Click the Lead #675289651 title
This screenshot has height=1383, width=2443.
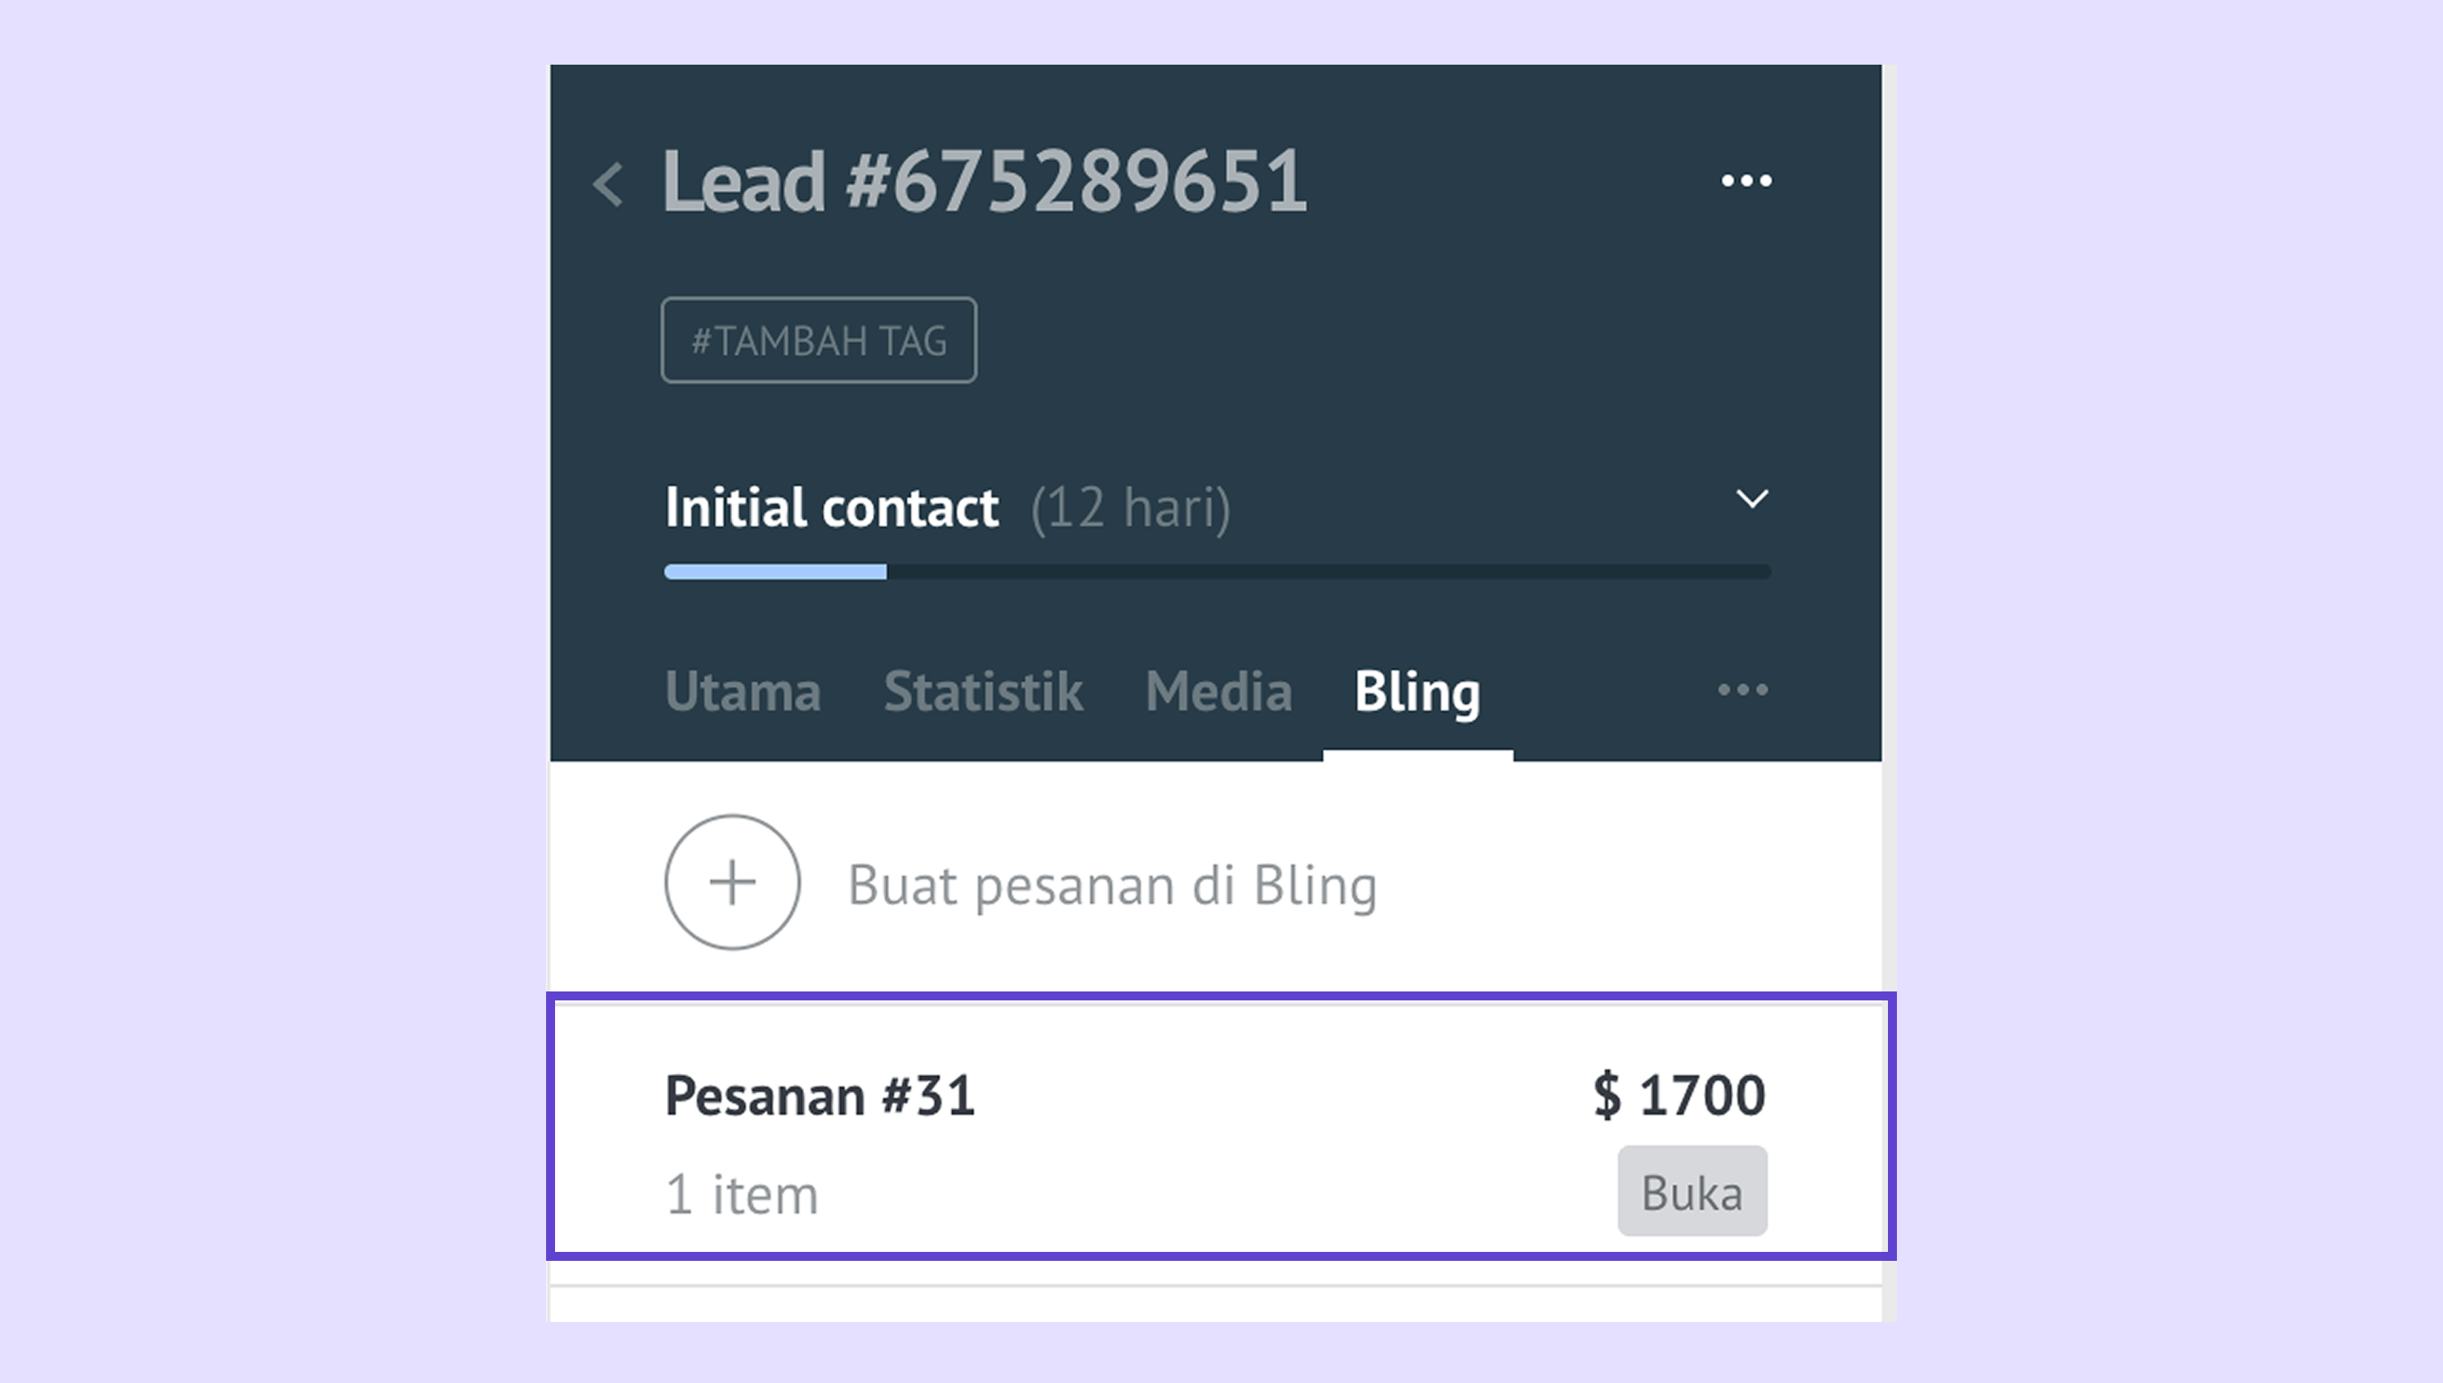tap(984, 181)
